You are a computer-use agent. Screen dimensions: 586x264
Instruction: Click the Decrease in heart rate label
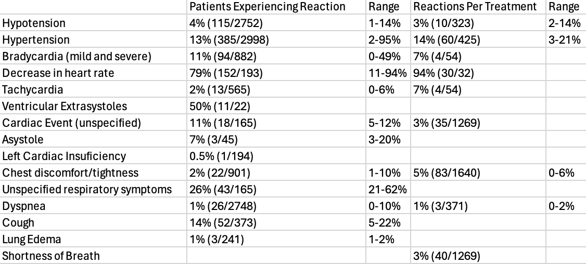pos(58,73)
